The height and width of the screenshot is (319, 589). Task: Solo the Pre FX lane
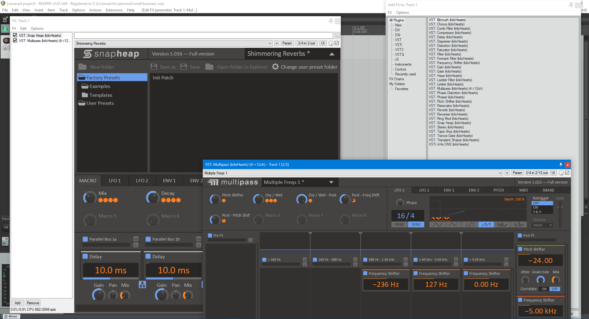coord(250,240)
